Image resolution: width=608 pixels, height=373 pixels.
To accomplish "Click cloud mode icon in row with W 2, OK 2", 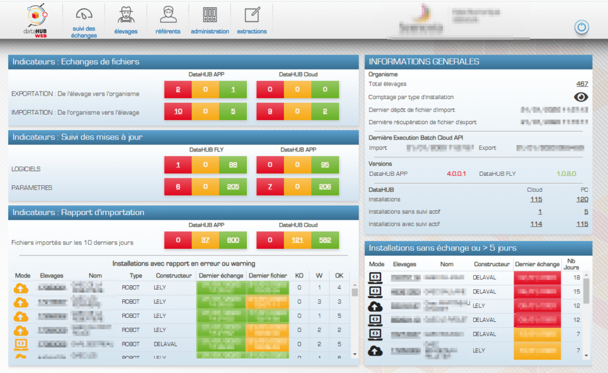I will coord(21,330).
